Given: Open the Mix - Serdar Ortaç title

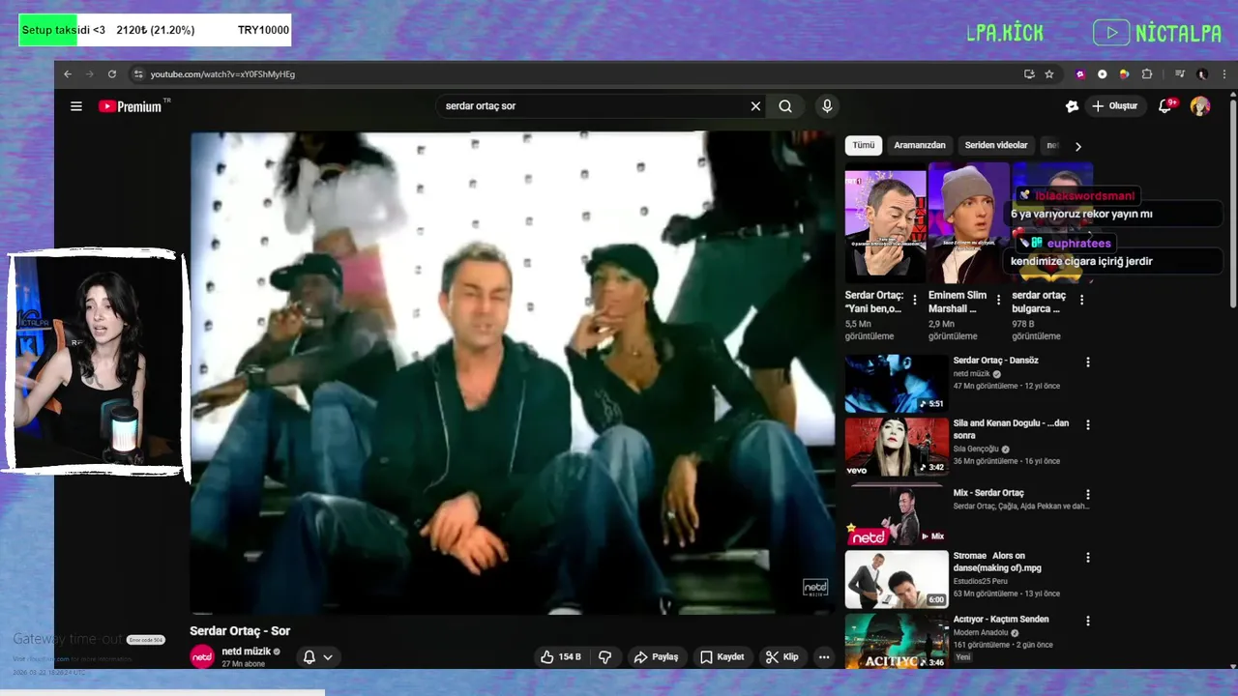Looking at the screenshot, I should (988, 493).
